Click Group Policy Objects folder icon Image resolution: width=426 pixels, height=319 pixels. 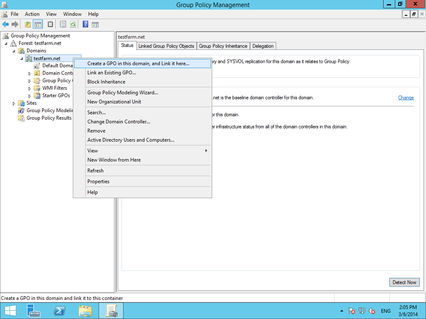(x=37, y=81)
